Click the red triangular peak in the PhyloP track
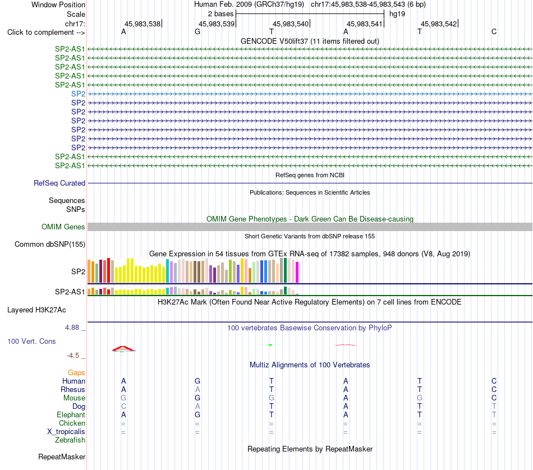The height and width of the screenshot is (470, 533). pyautogui.click(x=123, y=348)
